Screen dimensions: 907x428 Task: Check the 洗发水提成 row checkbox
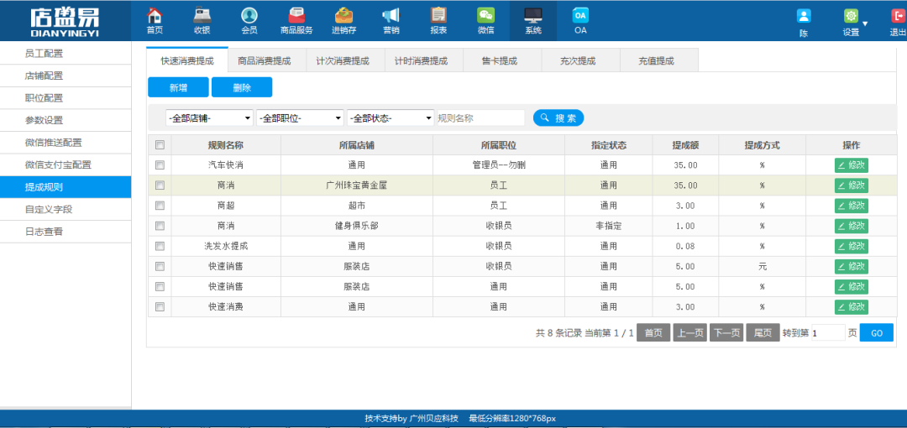pos(160,246)
